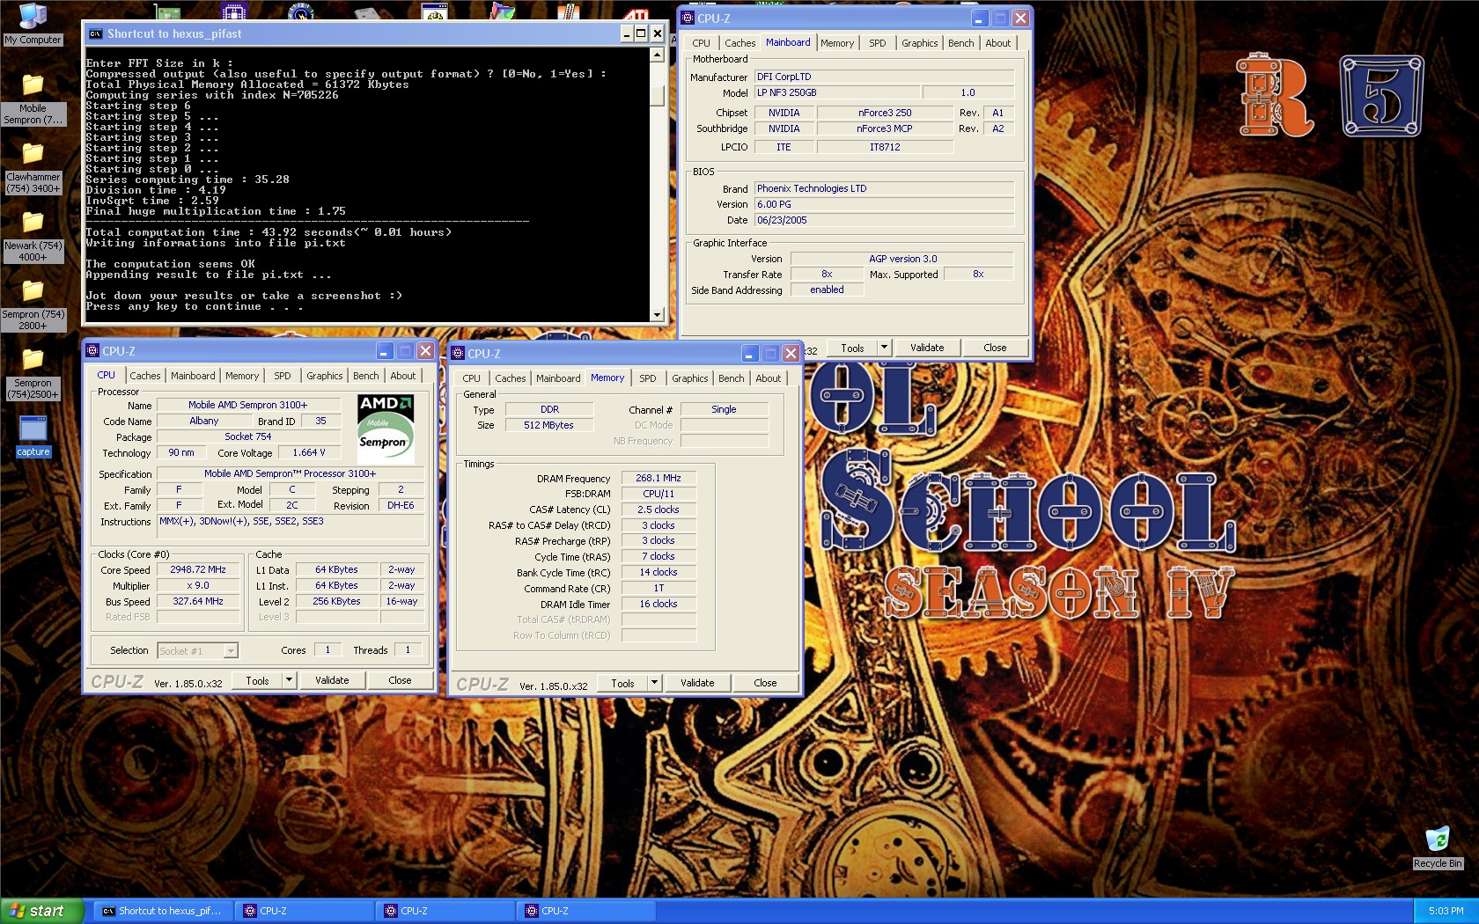Click the Memory CPU-Z window title icon

458,353
